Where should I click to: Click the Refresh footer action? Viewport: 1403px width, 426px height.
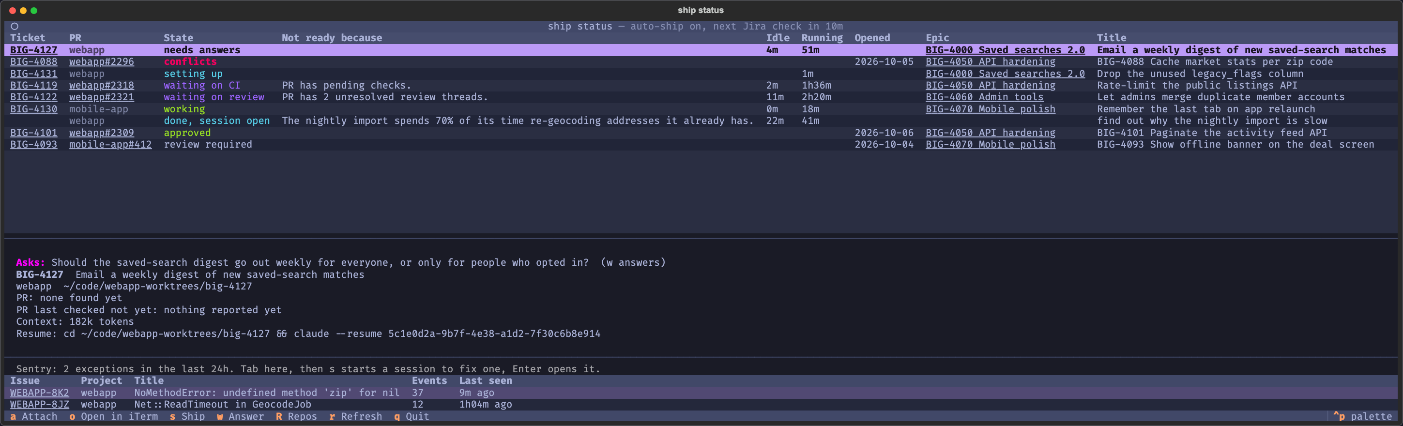(x=356, y=416)
